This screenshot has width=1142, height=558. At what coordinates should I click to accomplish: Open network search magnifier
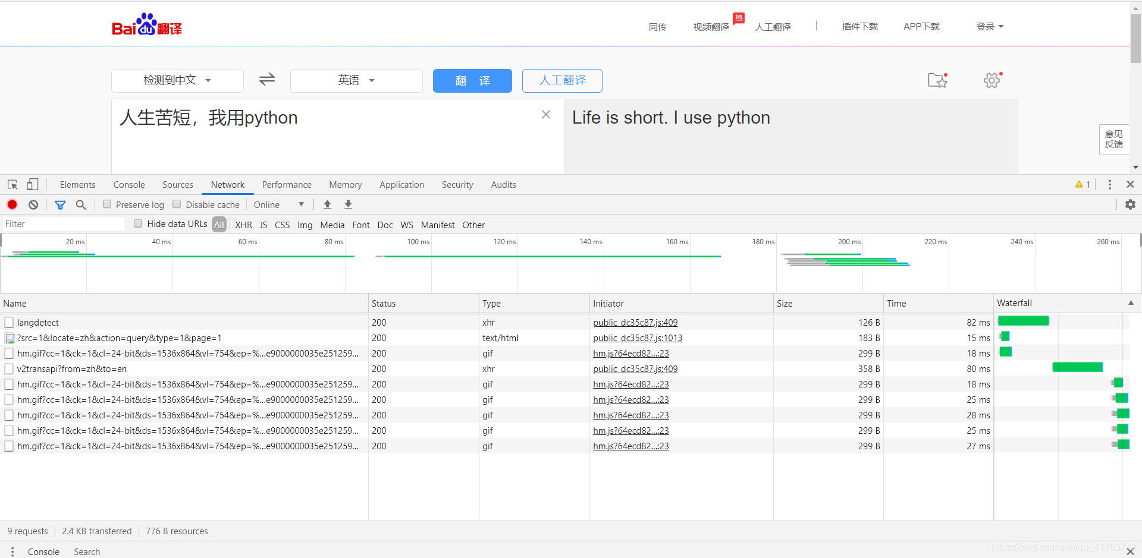[x=81, y=204]
